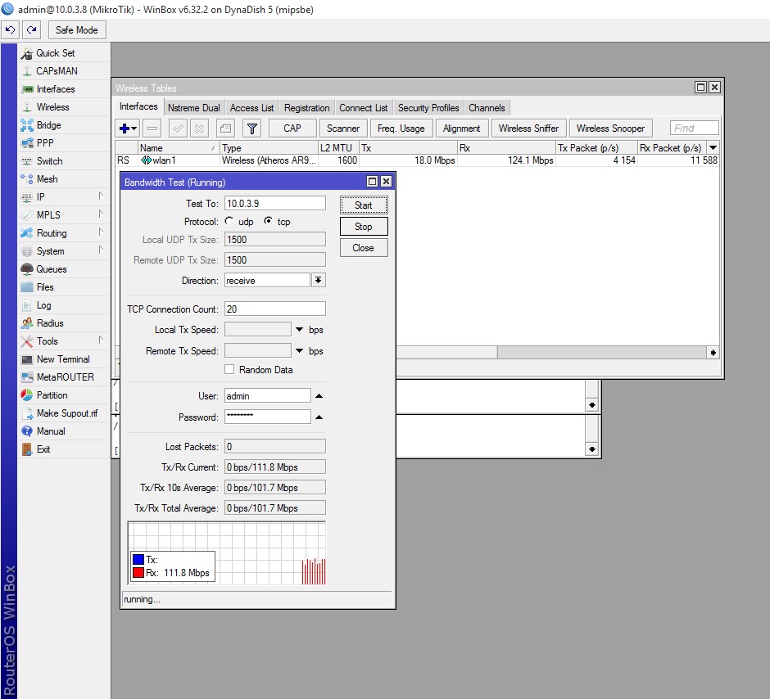Viewport: 770px width, 699px height.
Task: Enable the Random Data checkbox
Action: click(x=229, y=369)
